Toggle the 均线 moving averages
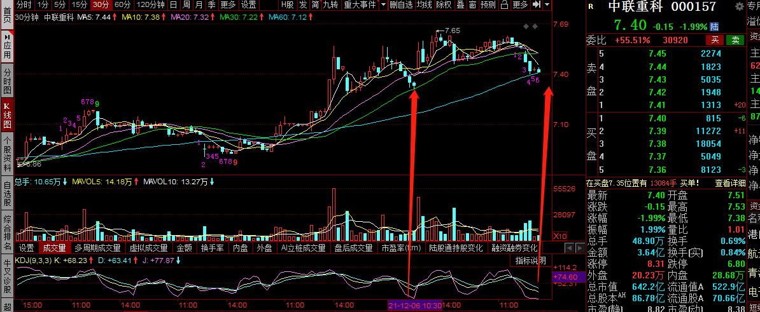Image resolution: width=760 pixels, height=312 pixels. pyautogui.click(x=425, y=5)
